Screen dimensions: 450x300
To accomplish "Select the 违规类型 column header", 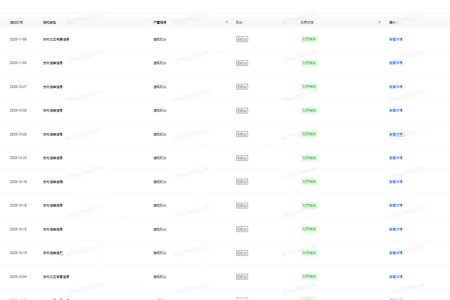I will [49, 22].
